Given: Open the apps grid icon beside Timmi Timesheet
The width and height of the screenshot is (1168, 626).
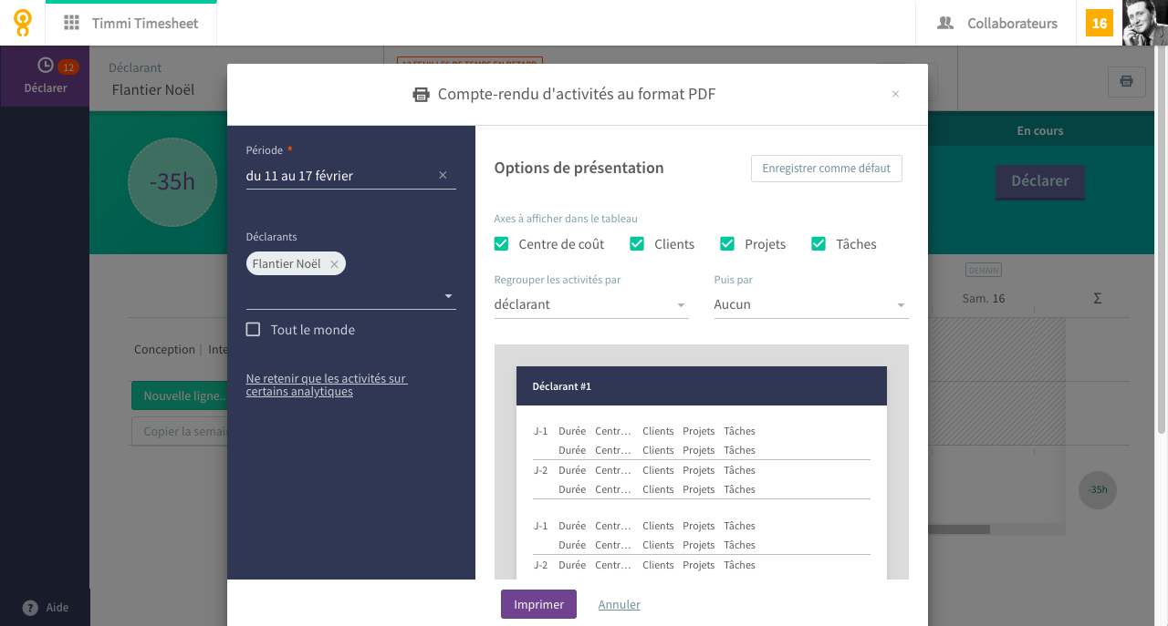Looking at the screenshot, I should 71,24.
